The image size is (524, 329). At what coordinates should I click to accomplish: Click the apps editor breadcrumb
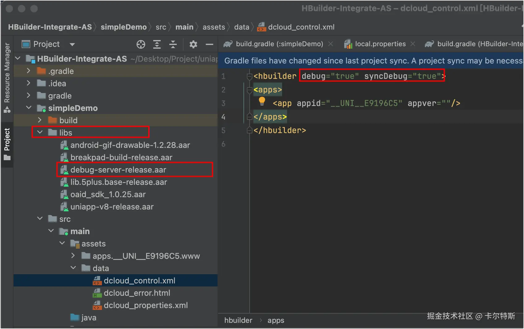(276, 320)
